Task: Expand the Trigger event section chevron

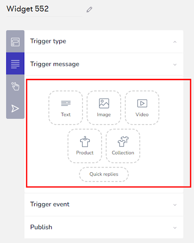Action: [175, 205]
